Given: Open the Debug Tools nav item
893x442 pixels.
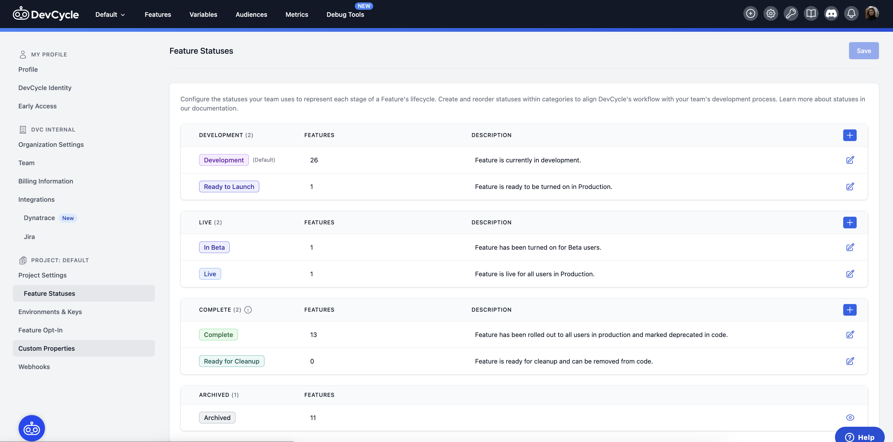Looking at the screenshot, I should click(345, 15).
